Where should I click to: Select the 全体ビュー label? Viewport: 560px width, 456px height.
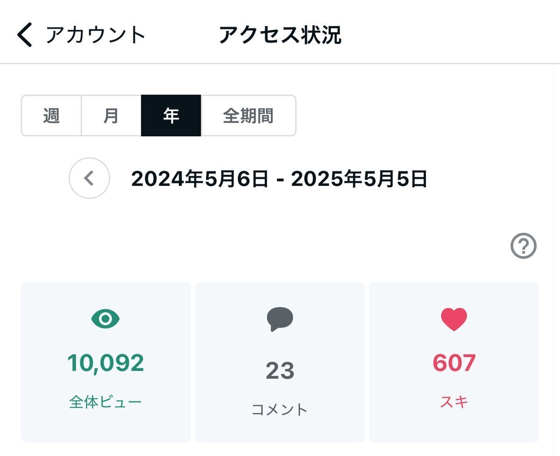pyautogui.click(x=105, y=402)
